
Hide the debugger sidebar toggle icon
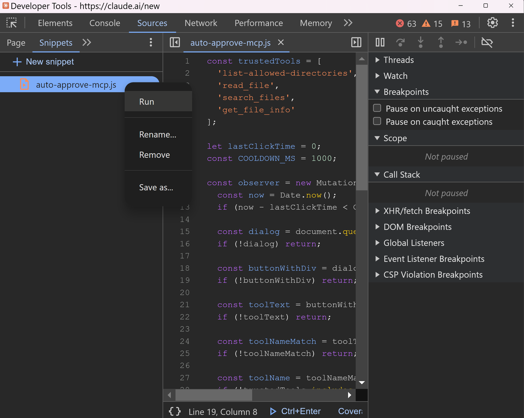tap(356, 43)
